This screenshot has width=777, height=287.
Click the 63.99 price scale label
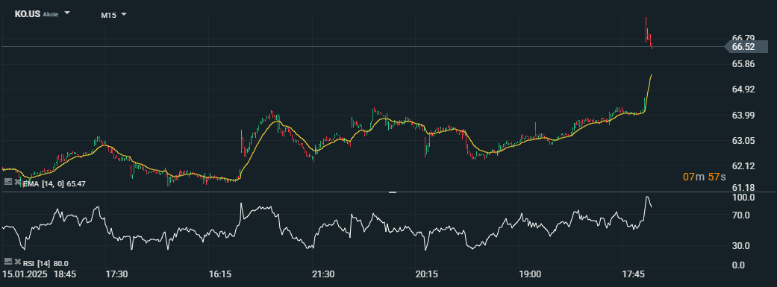pyautogui.click(x=743, y=116)
